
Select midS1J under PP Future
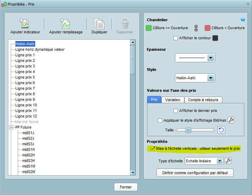[28, 133]
